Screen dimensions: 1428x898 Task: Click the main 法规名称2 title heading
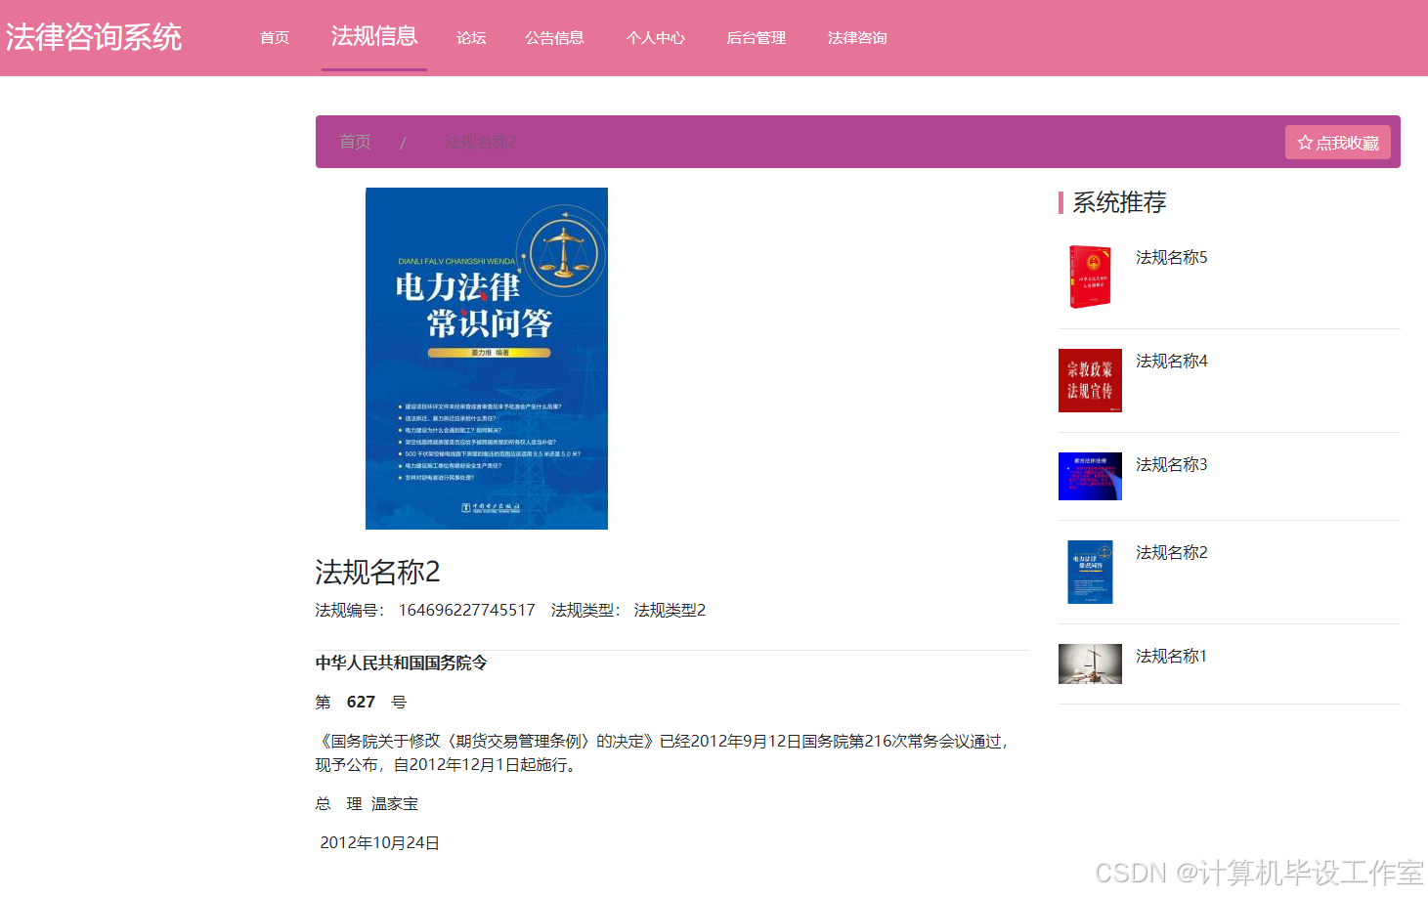click(377, 572)
